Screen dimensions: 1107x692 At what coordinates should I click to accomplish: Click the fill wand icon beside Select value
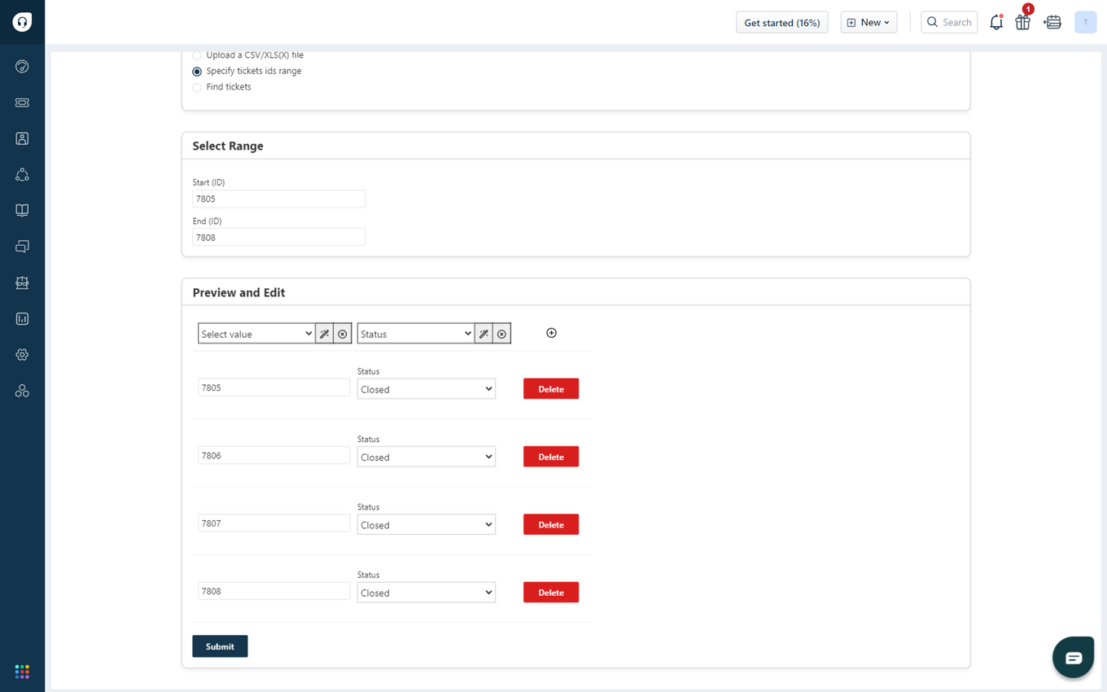(324, 333)
